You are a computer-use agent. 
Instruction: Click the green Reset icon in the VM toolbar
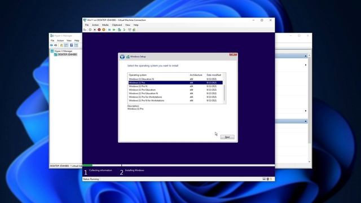pos(114,30)
